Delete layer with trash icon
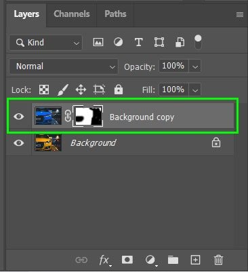 tap(218, 260)
